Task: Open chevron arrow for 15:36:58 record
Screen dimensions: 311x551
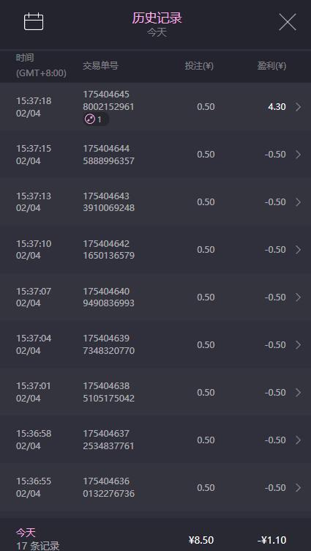Action: click(298, 440)
